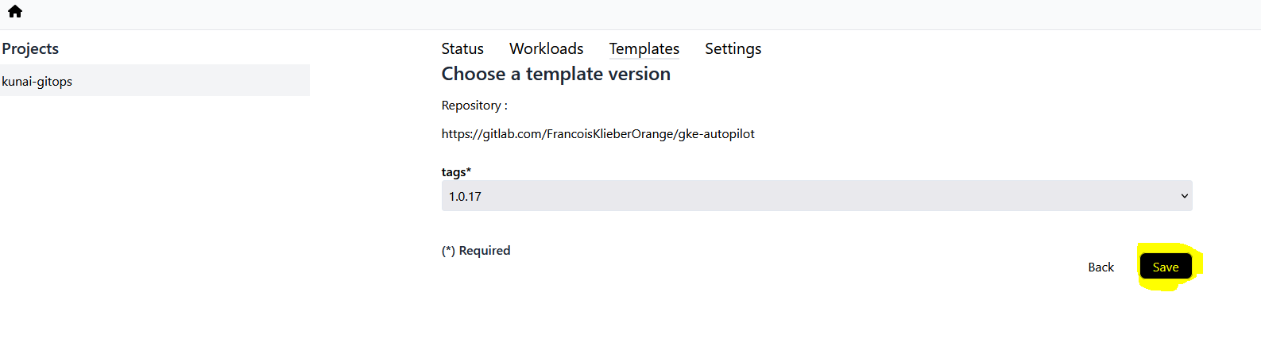Click the Projects sidebar heading
Image resolution: width=1261 pixels, height=350 pixels.
[30, 48]
